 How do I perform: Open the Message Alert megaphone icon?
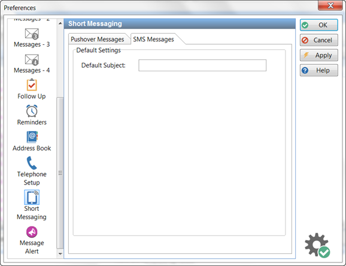point(32,232)
